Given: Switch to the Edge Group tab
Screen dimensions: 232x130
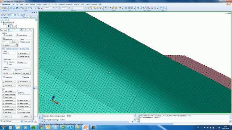Looking at the screenshot, I should 26,49.
